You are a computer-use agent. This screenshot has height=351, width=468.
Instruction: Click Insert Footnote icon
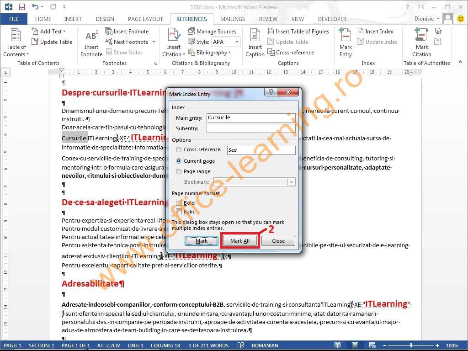coord(91,43)
